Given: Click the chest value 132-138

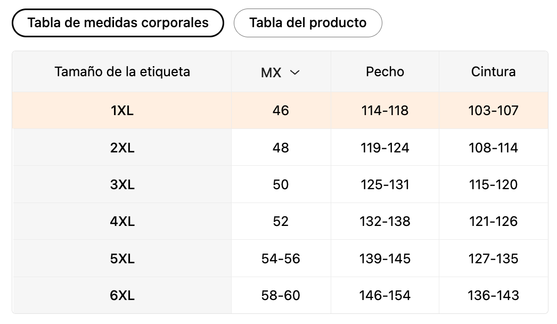Looking at the screenshot, I should click(x=385, y=221).
